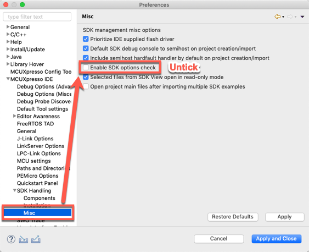Screen dimensions: 309x252
Task: Toggle Default SDK debug console to semihost
Action: coord(86,48)
